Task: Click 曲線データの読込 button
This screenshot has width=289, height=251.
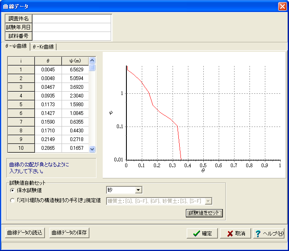Action: pos(25,233)
